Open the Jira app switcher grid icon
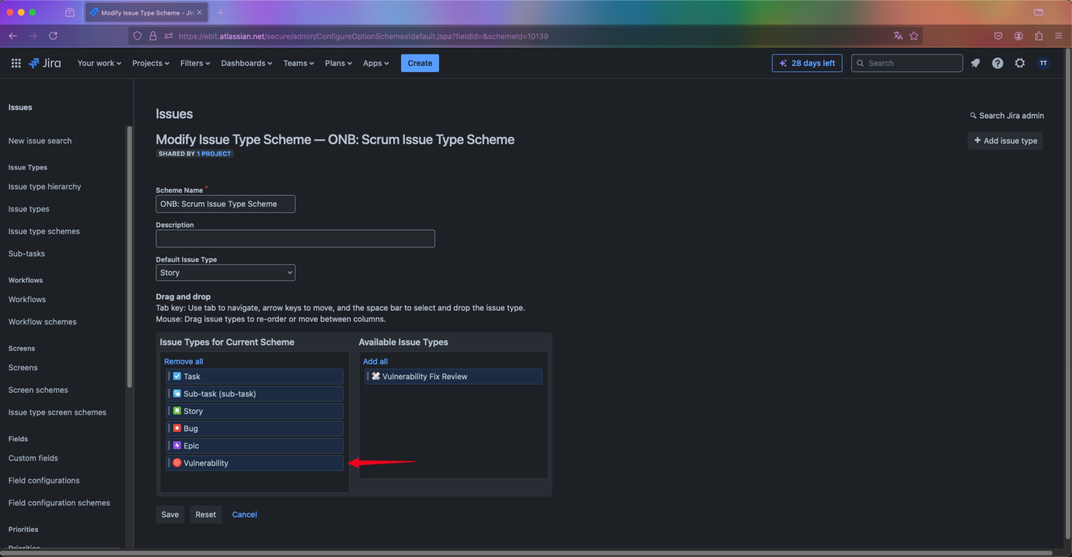1072x557 pixels. point(16,63)
